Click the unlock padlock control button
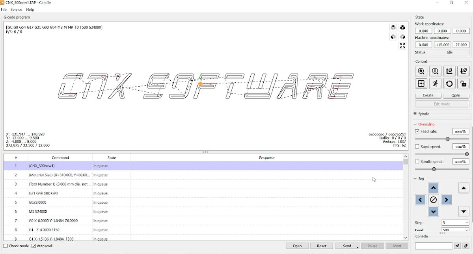 tap(464, 83)
